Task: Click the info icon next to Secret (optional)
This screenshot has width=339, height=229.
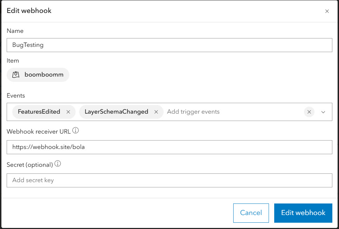Action: point(58,163)
